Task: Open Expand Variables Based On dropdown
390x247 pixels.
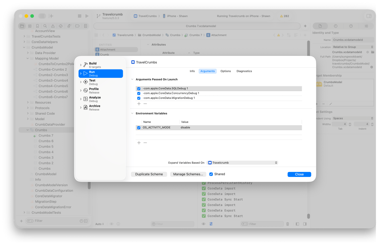Action: (242, 163)
